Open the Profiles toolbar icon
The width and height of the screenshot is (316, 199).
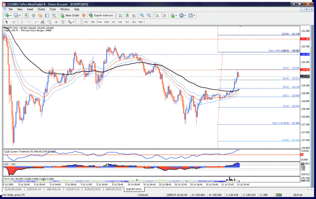coord(16,15)
